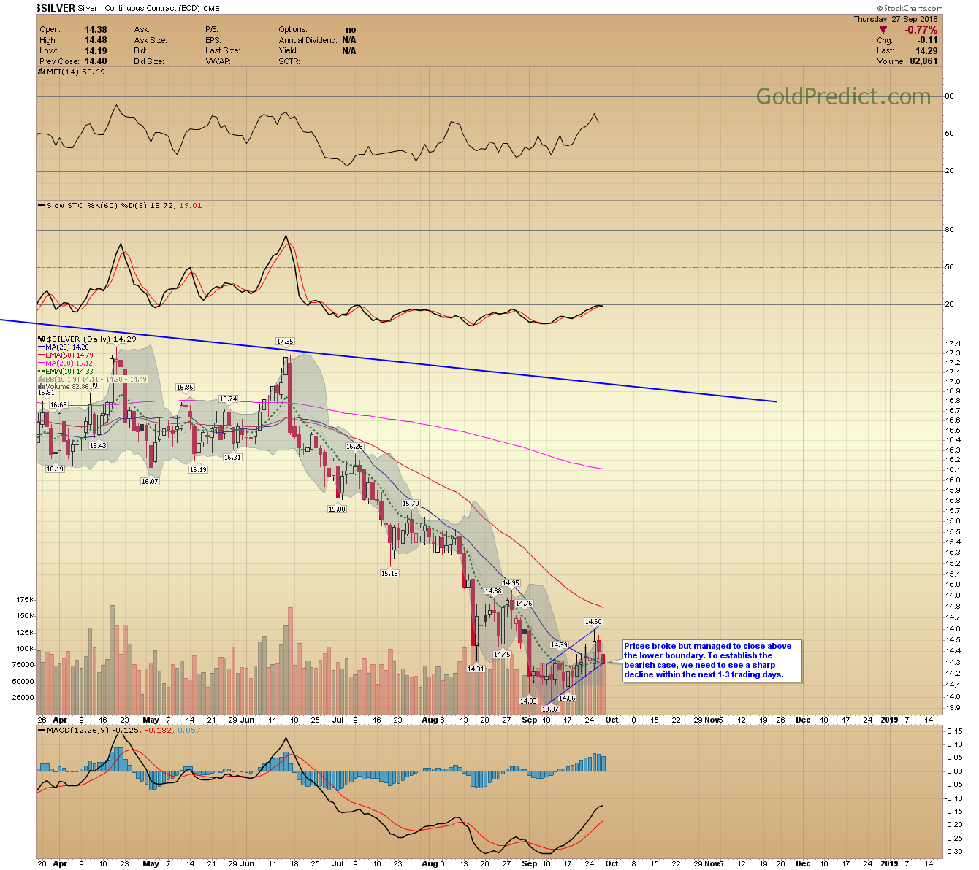Click the Volume bars legend icon
The width and height of the screenshot is (979, 870).
pyautogui.click(x=41, y=387)
